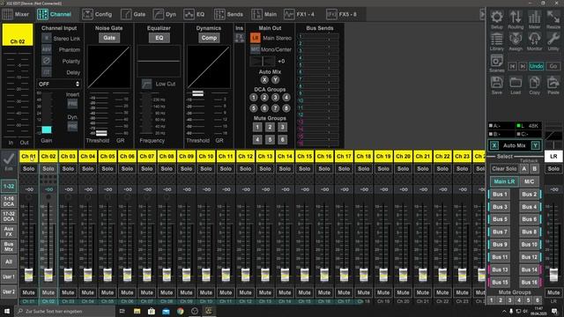Click the Gate Threshold slider

click(x=101, y=133)
